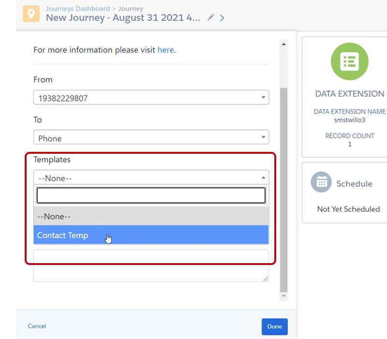Focus the template search input field

pos(151,195)
